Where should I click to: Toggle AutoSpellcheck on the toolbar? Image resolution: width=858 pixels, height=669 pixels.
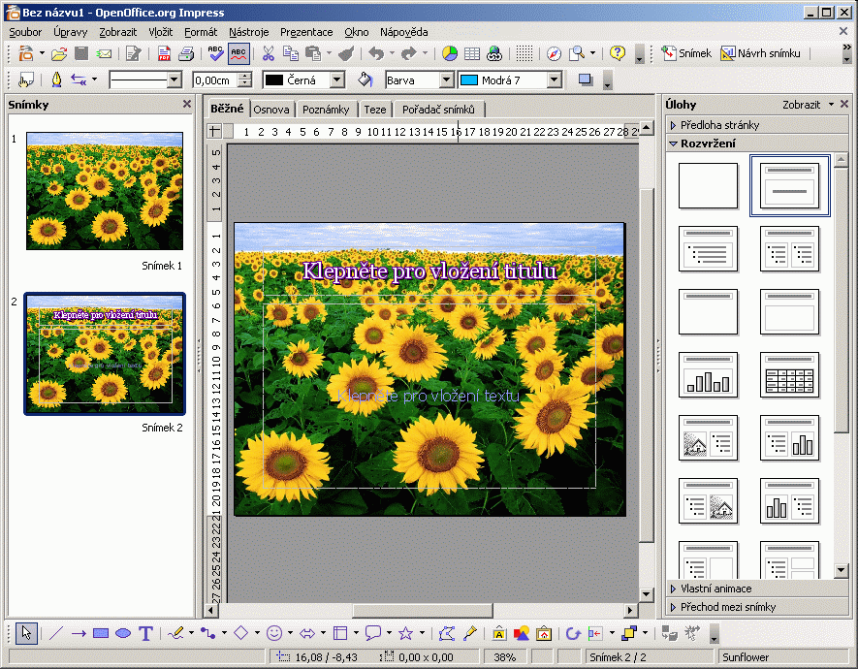point(238,53)
